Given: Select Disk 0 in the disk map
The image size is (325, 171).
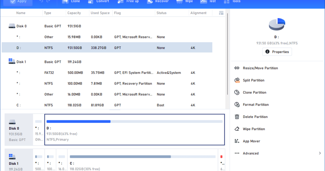Looking at the screenshot, I should [19, 130].
